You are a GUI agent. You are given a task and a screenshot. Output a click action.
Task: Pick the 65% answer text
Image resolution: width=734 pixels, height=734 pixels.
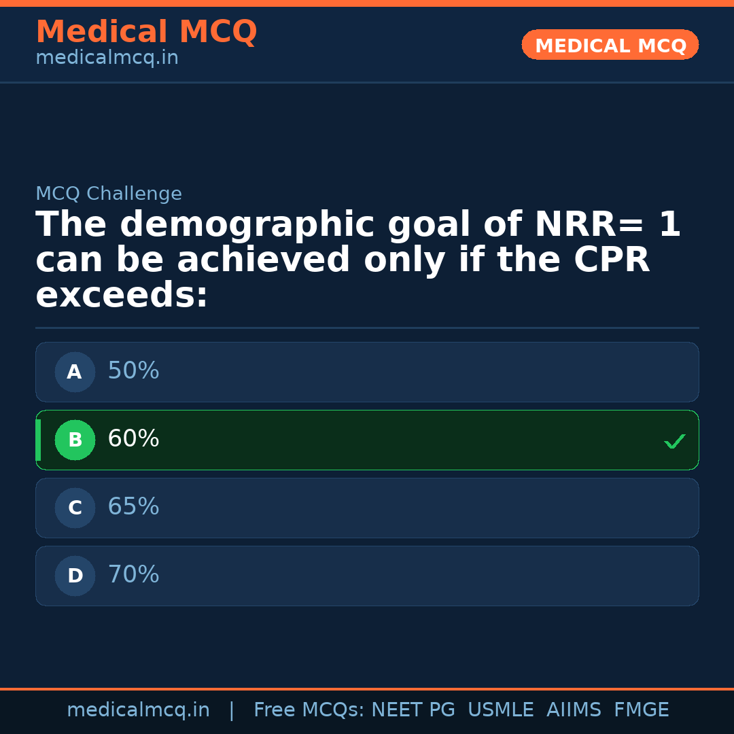(x=133, y=507)
